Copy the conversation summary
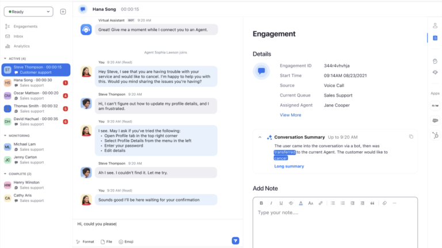Image resolution: width=442 pixels, height=248 pixels. pos(411,137)
